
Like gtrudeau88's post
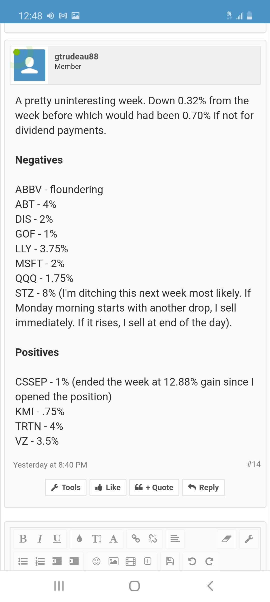click(108, 487)
